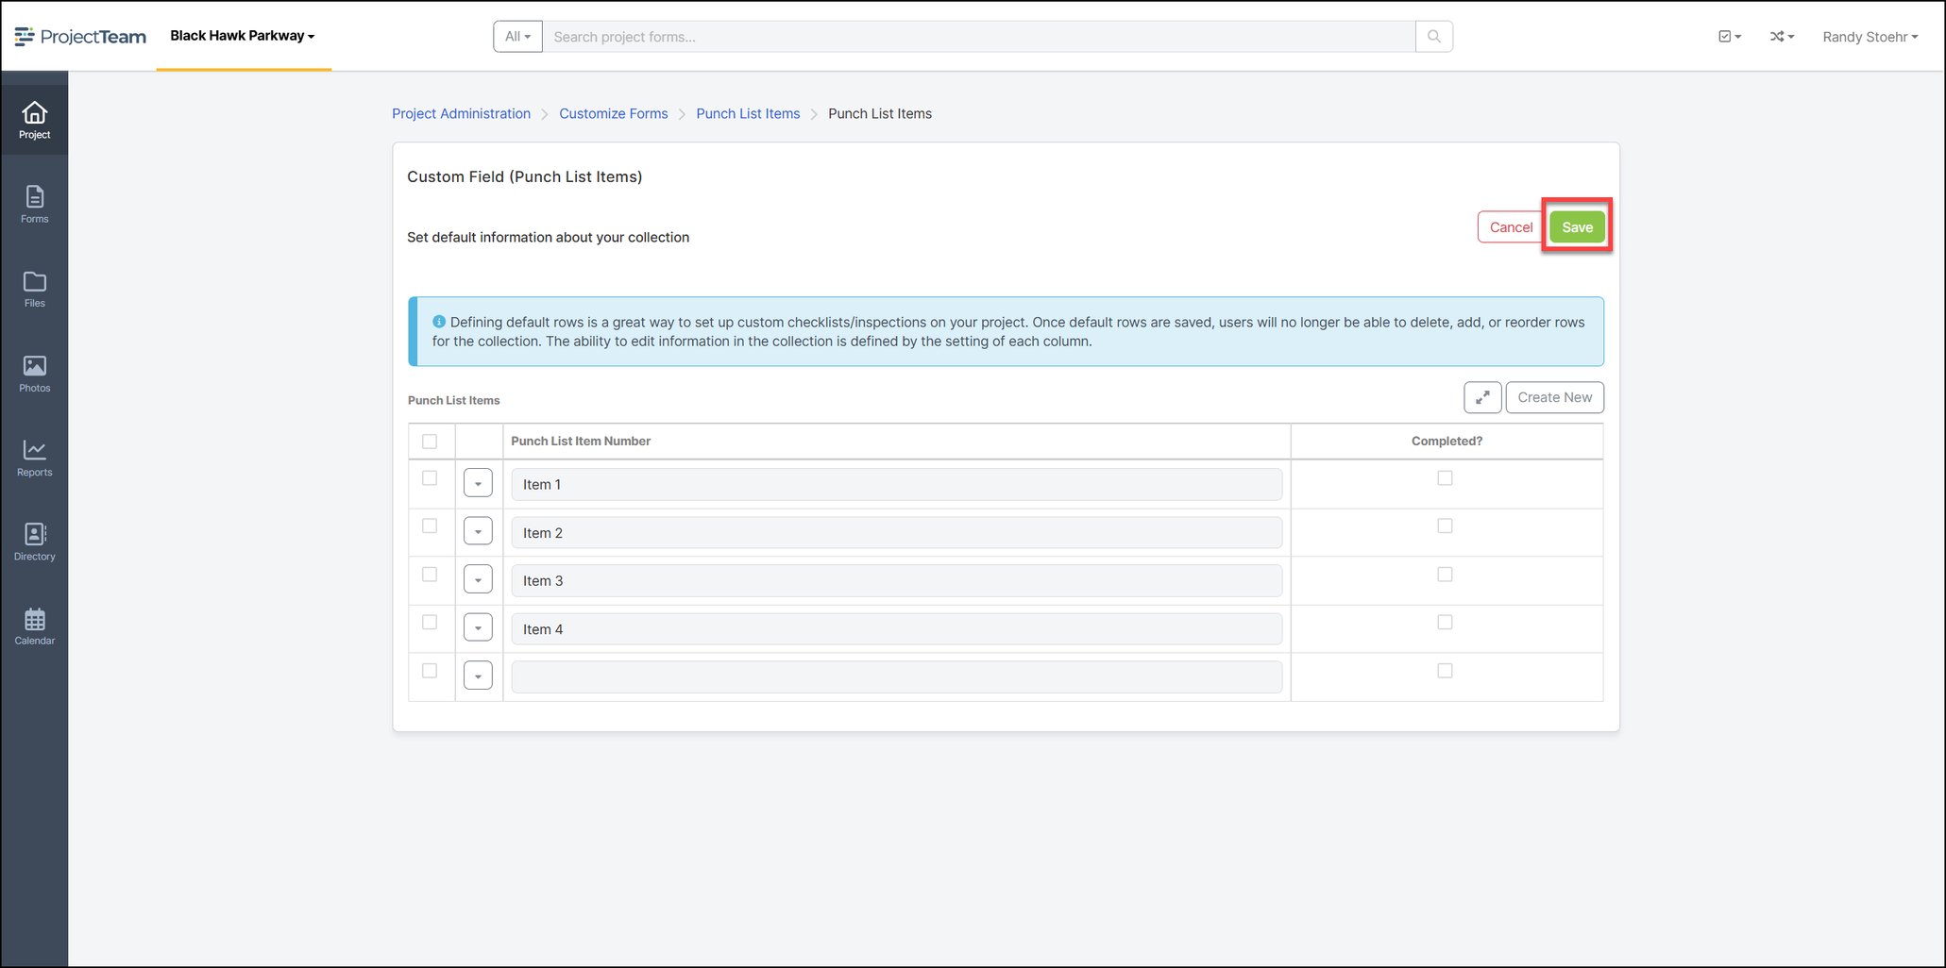Click the search magnifier icon
This screenshot has width=1946, height=968.
(x=1433, y=37)
